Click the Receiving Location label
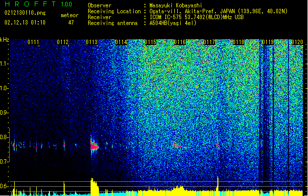This screenshot has width=308, height=196. click(114, 11)
